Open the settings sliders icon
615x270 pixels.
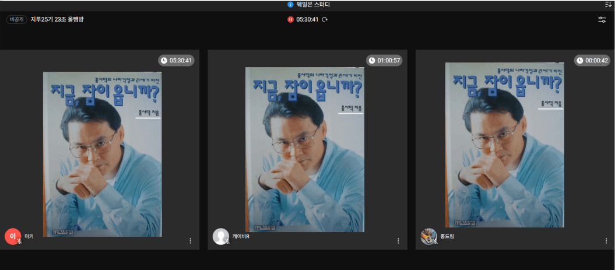(x=602, y=20)
